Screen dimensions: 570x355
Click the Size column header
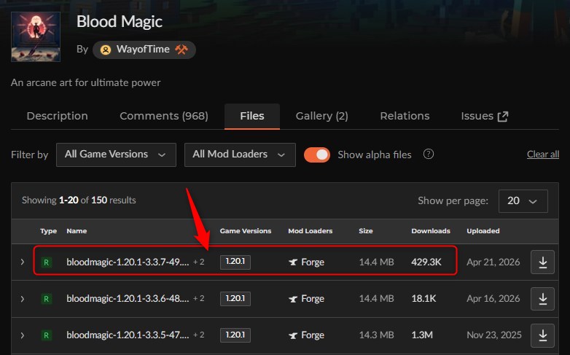366,231
